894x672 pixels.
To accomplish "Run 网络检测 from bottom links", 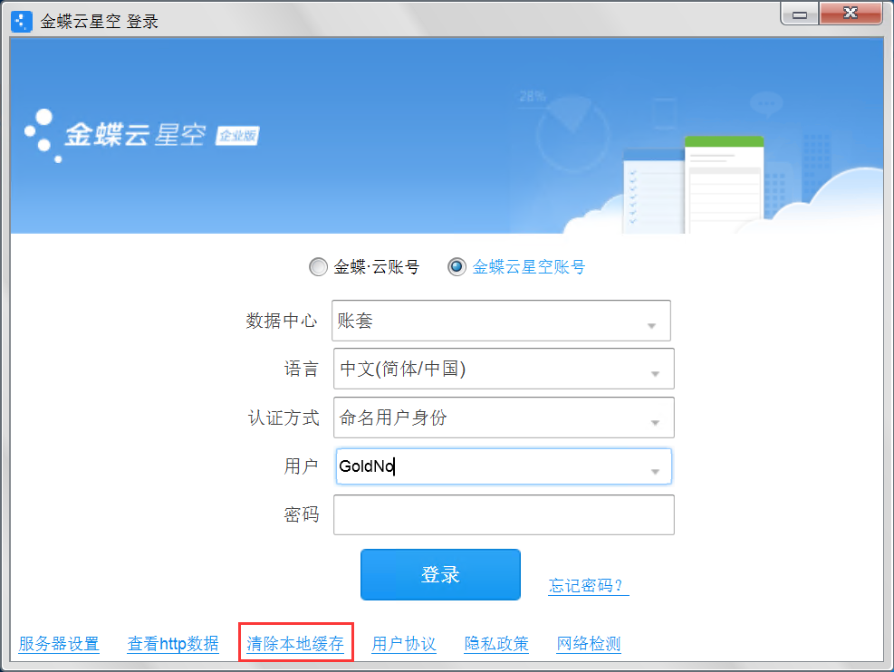I will point(589,644).
